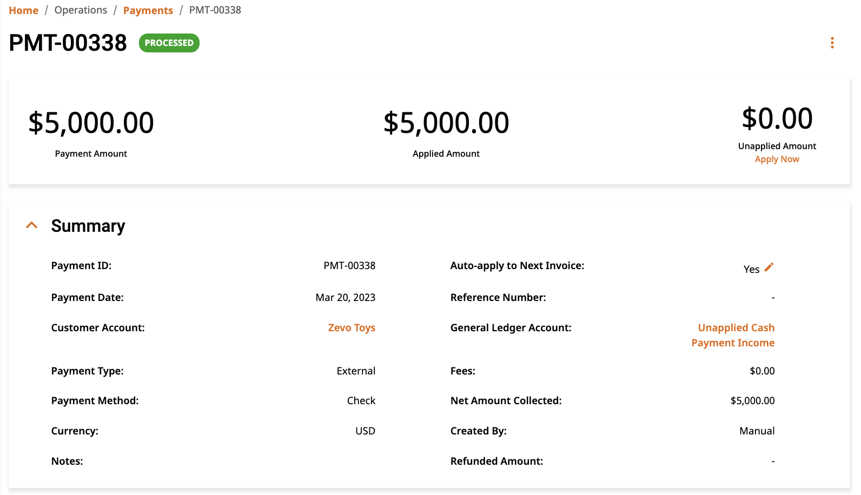Click the Summary section heading
The width and height of the screenshot is (861, 495).
pos(88,226)
